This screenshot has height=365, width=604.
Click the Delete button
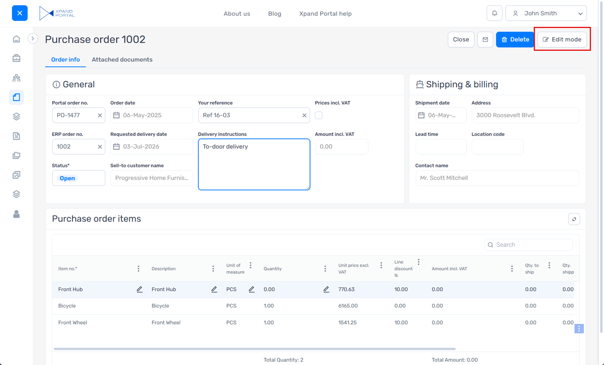(515, 40)
